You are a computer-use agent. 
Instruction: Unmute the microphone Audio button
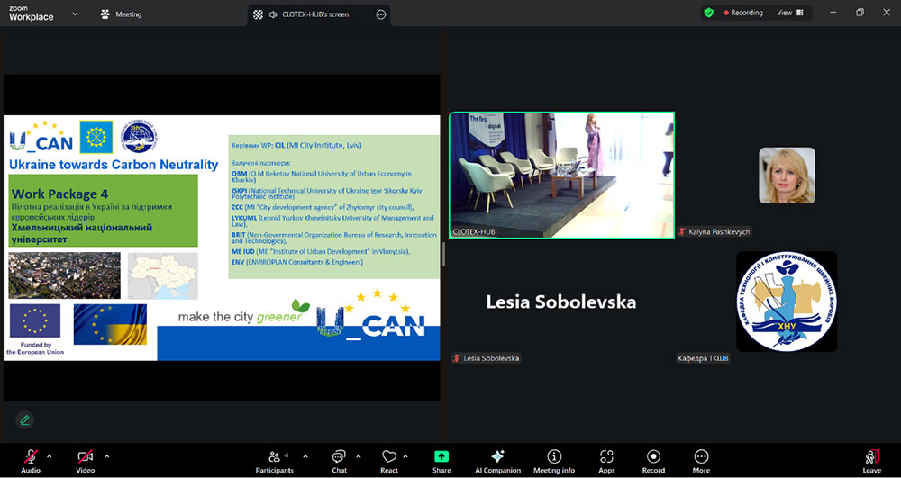tap(31, 460)
